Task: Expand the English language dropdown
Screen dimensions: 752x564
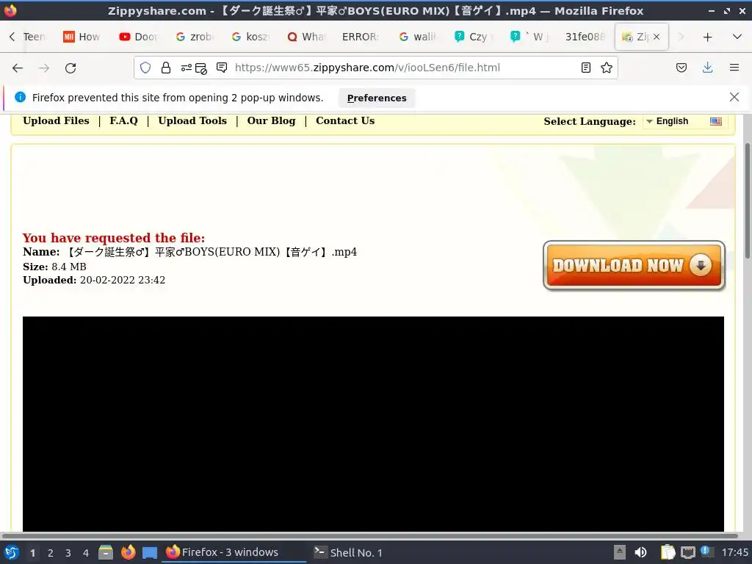Action: coord(684,121)
